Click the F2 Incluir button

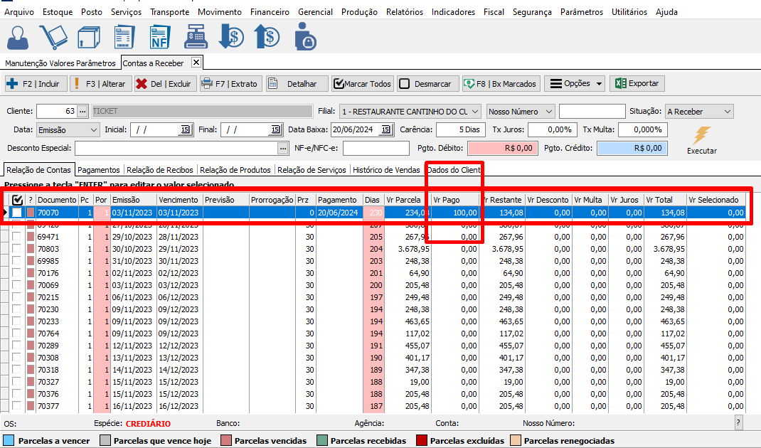[x=34, y=84]
